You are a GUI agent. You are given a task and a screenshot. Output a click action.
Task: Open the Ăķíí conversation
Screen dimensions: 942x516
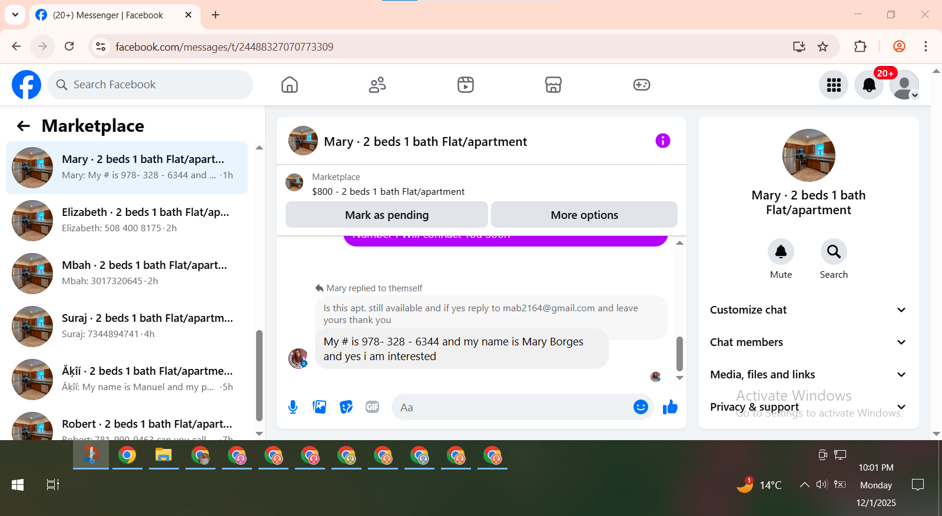(x=127, y=379)
